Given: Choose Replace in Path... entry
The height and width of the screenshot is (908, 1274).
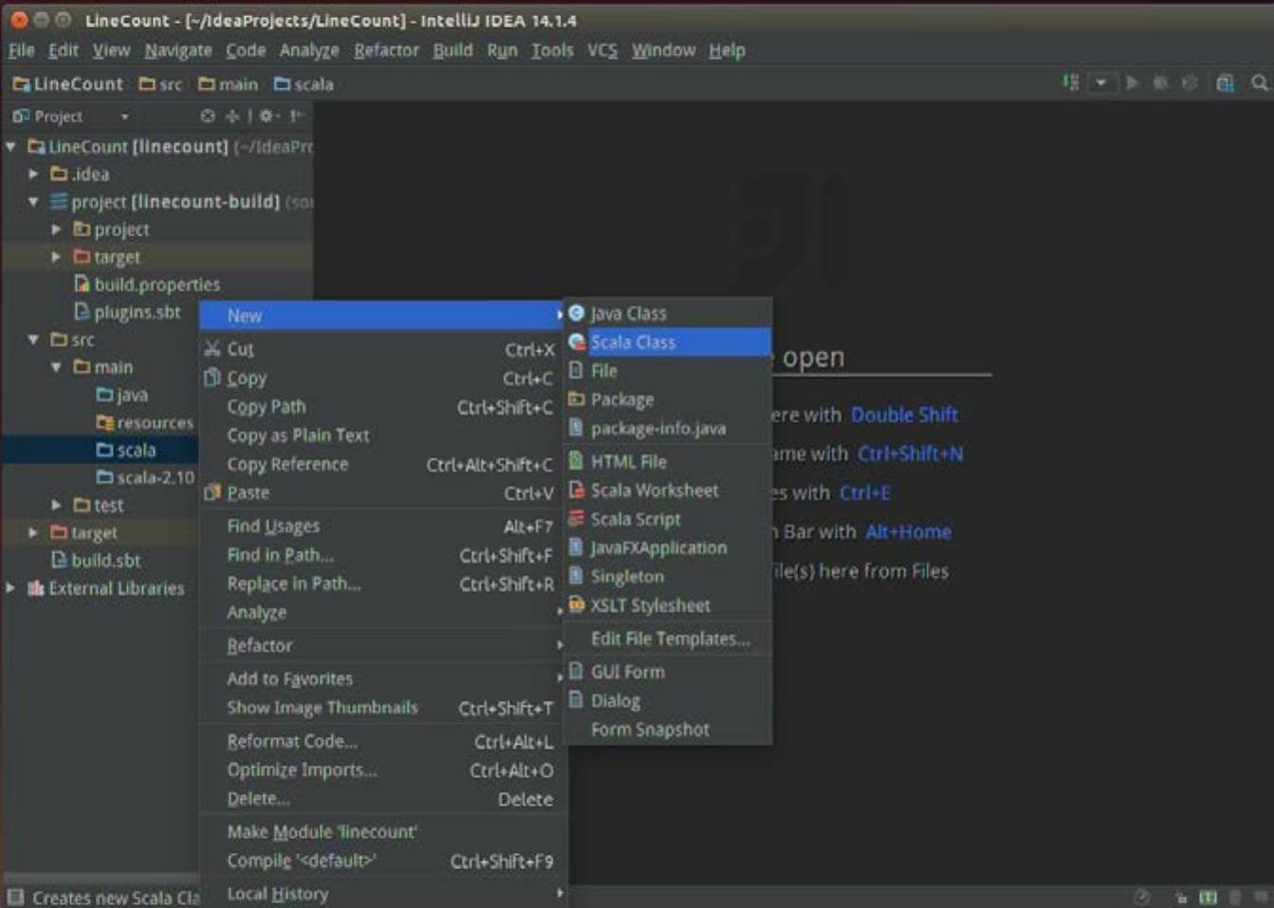Looking at the screenshot, I should [x=382, y=584].
